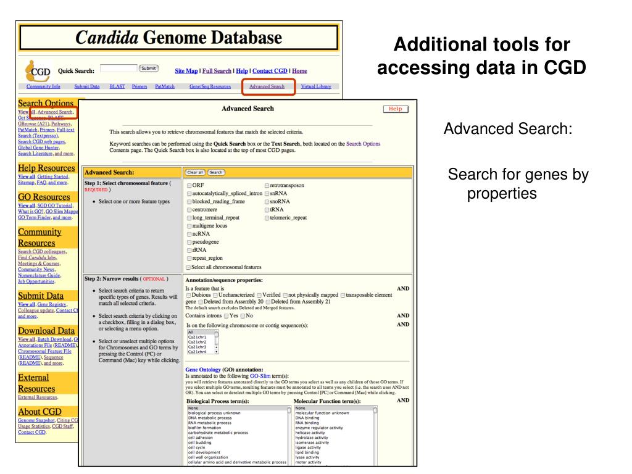Open Nomenclature Guide link
The width and height of the screenshot is (632, 474).
pos(39,275)
